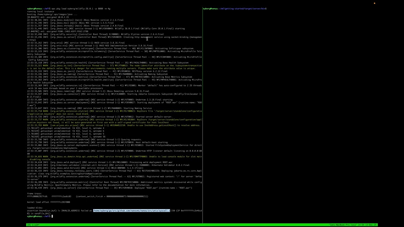Click the tmux window tab '1:ssh*' in the status bar

35,225
